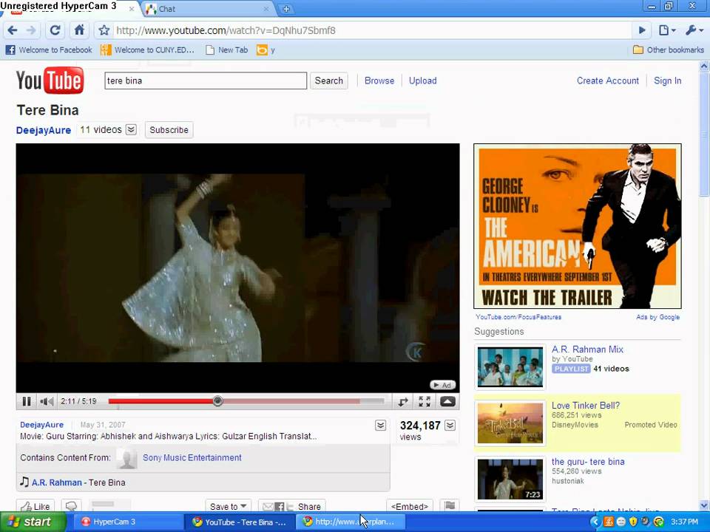
Task: Click the DeejayAure uploader link below video
Action: click(41, 425)
